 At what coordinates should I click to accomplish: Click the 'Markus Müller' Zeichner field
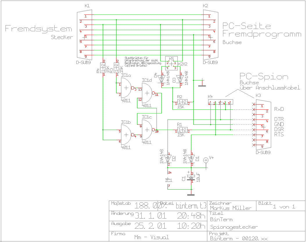(231, 208)
